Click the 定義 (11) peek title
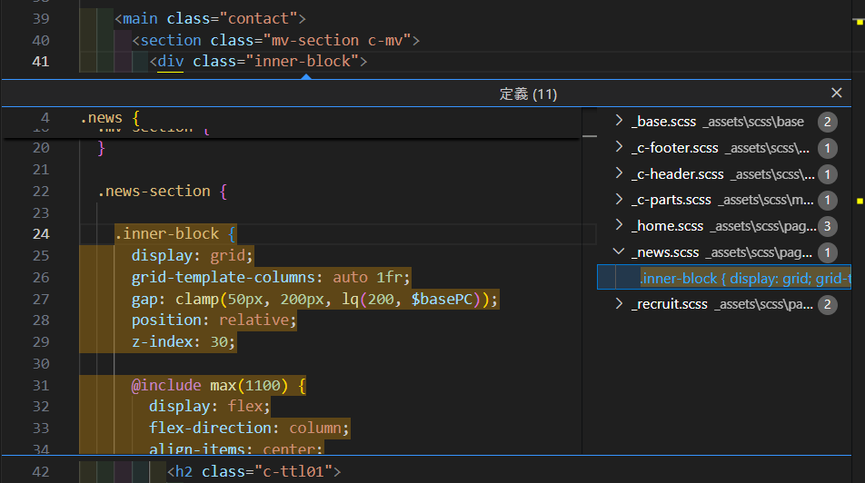 pos(528,94)
